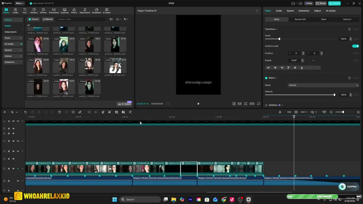Switch to the Animation inspector tab
363x204 pixels.
pyautogui.click(x=304, y=11)
